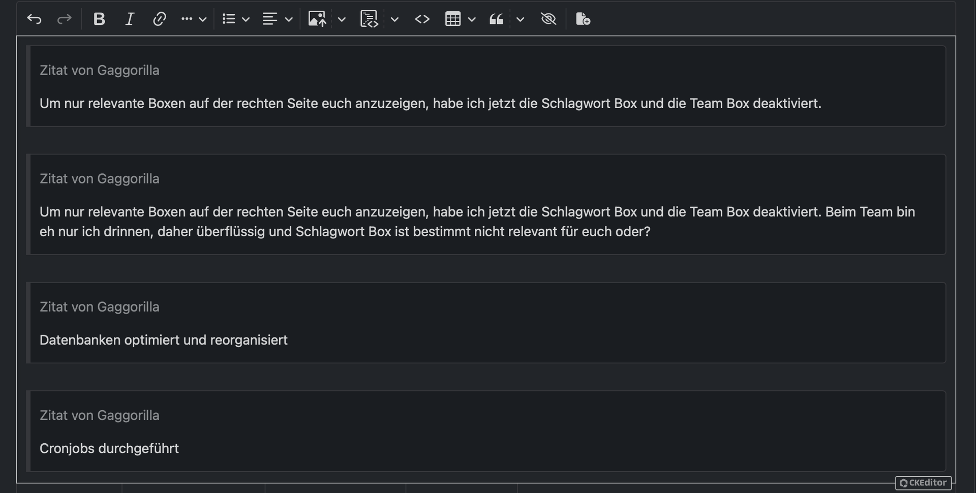Viewport: 976px width, 493px height.
Task: Toggle bold formatting
Action: pyautogui.click(x=99, y=19)
